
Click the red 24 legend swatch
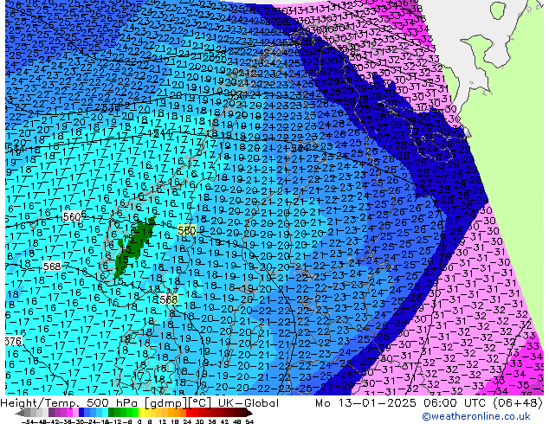[190, 412]
